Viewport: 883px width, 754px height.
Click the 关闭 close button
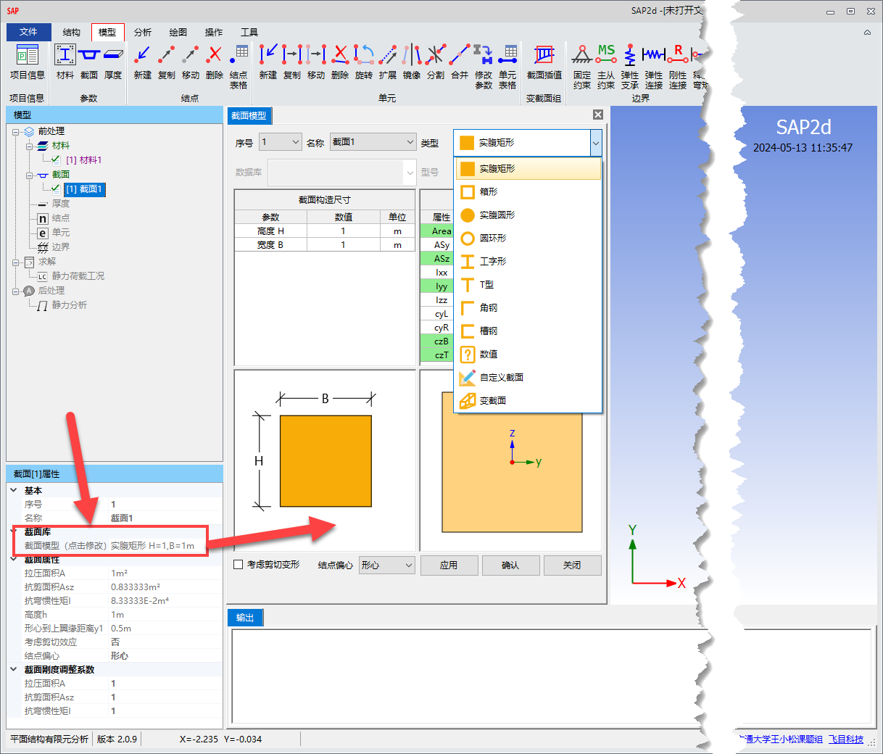pos(572,565)
